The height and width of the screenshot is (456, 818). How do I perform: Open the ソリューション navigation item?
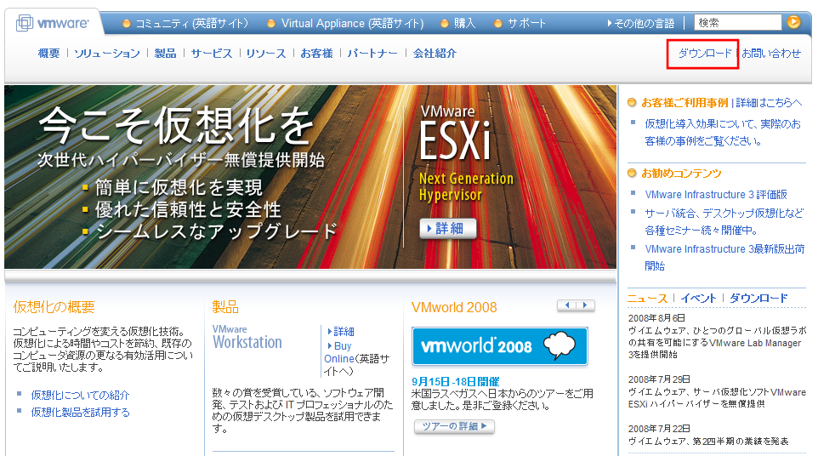click(107, 54)
